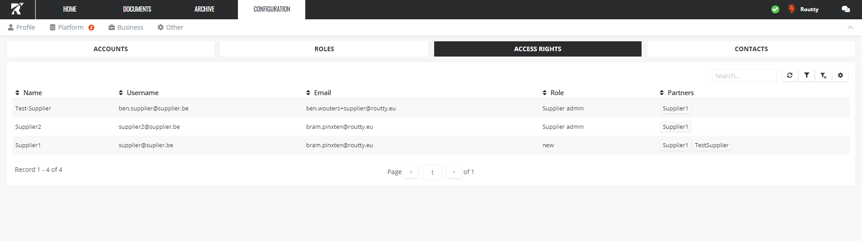
Task: Open the Documents menu
Action: point(137,9)
